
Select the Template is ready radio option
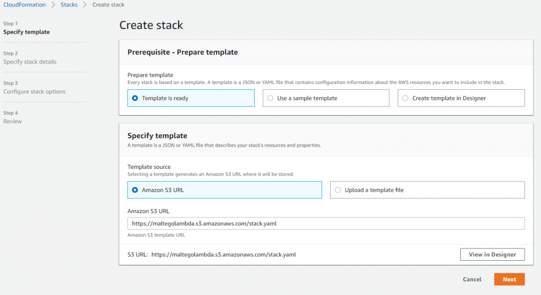click(191, 98)
